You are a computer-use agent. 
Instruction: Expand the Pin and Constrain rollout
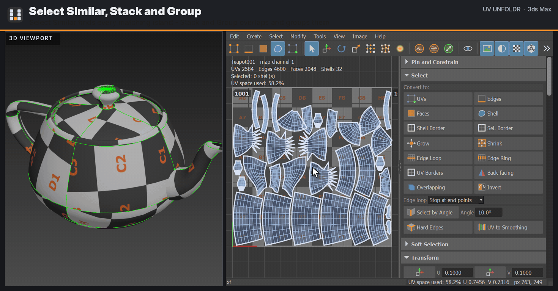[473, 62]
